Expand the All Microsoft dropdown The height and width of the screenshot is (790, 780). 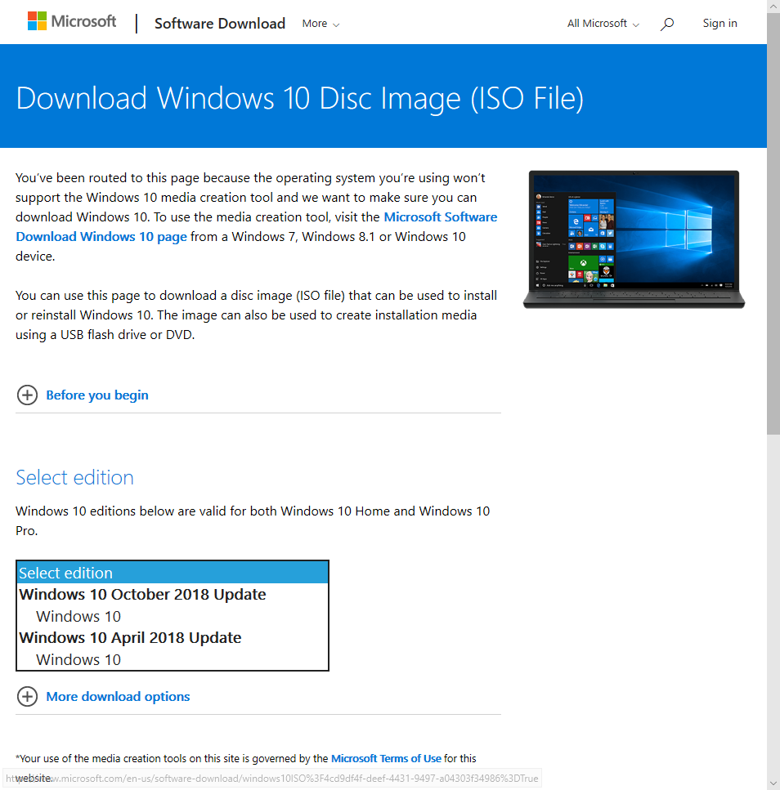(x=603, y=24)
